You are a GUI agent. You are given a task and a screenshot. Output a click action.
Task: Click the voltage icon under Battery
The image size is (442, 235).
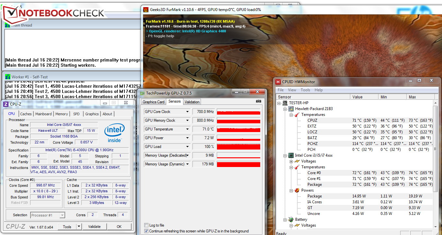point(297,225)
